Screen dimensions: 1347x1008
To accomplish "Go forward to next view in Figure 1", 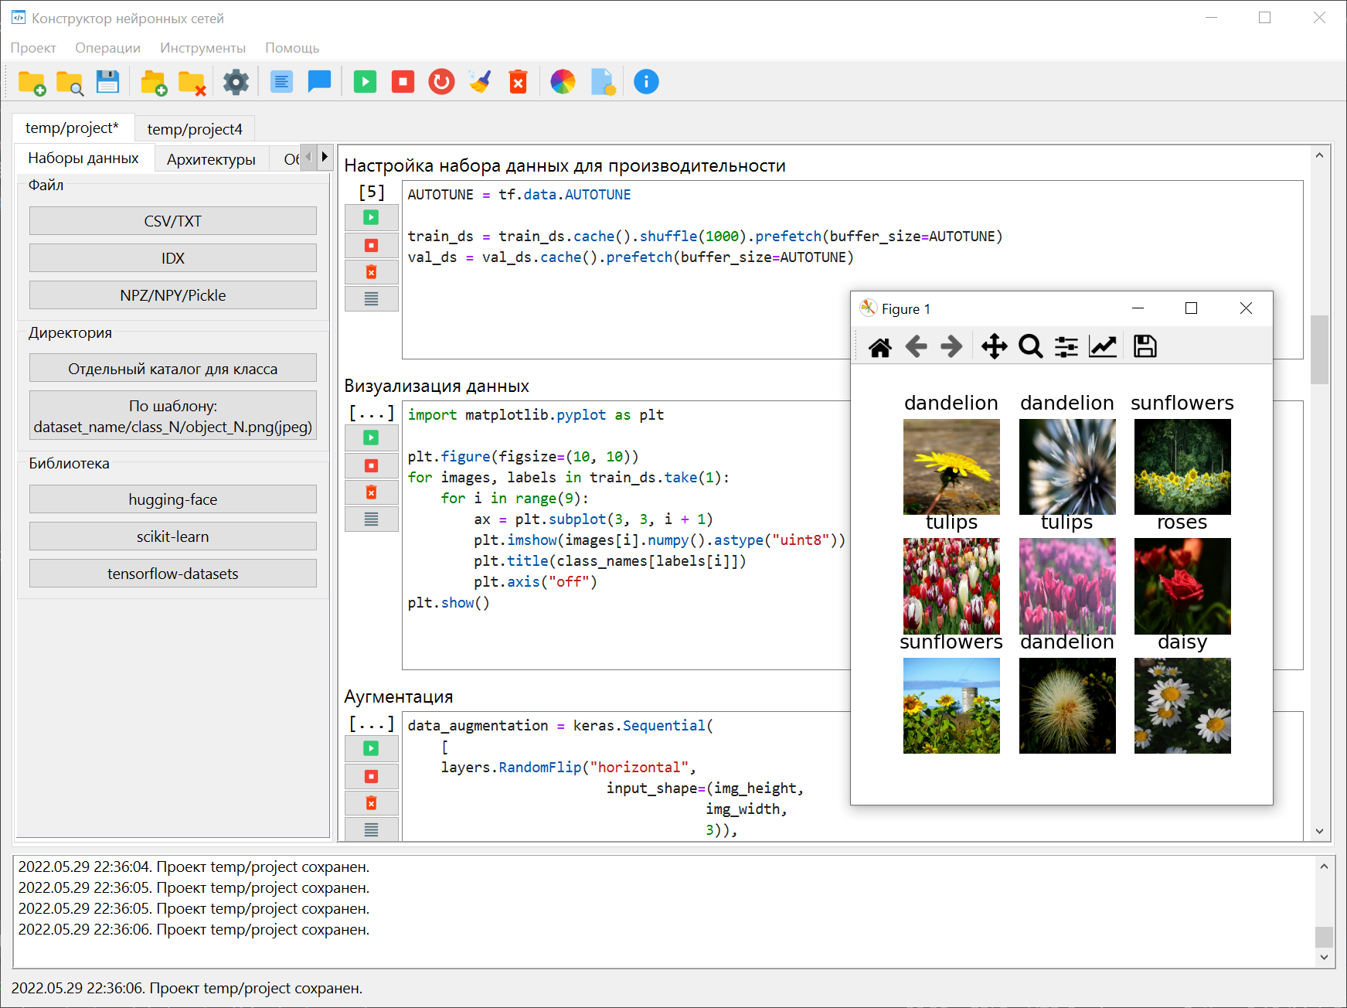I will tap(951, 347).
